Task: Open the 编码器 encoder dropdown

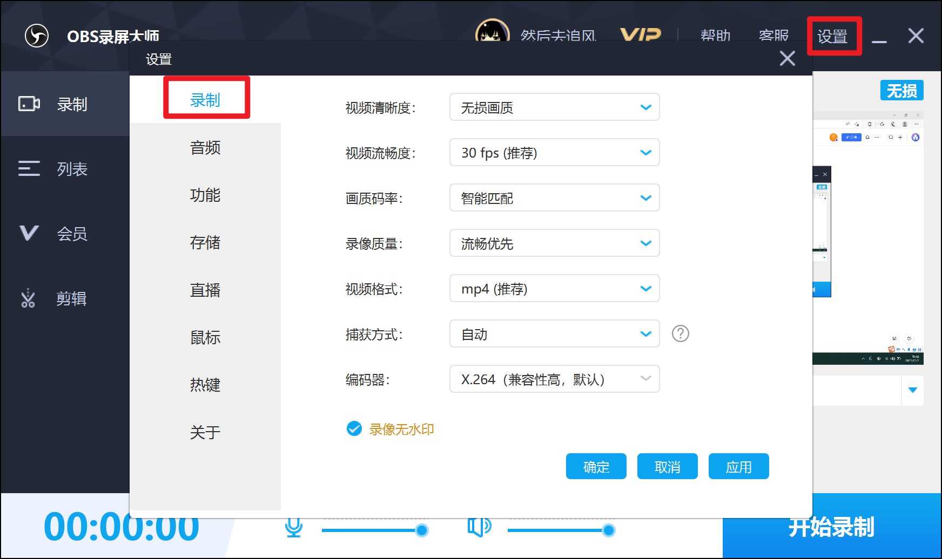Action: (x=554, y=379)
